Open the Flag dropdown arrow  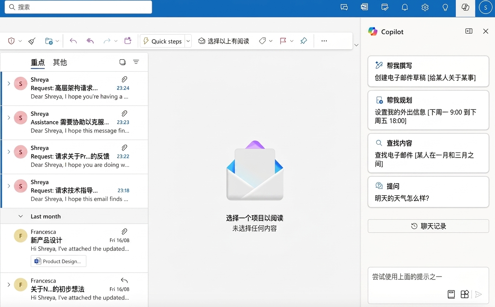[x=292, y=41]
